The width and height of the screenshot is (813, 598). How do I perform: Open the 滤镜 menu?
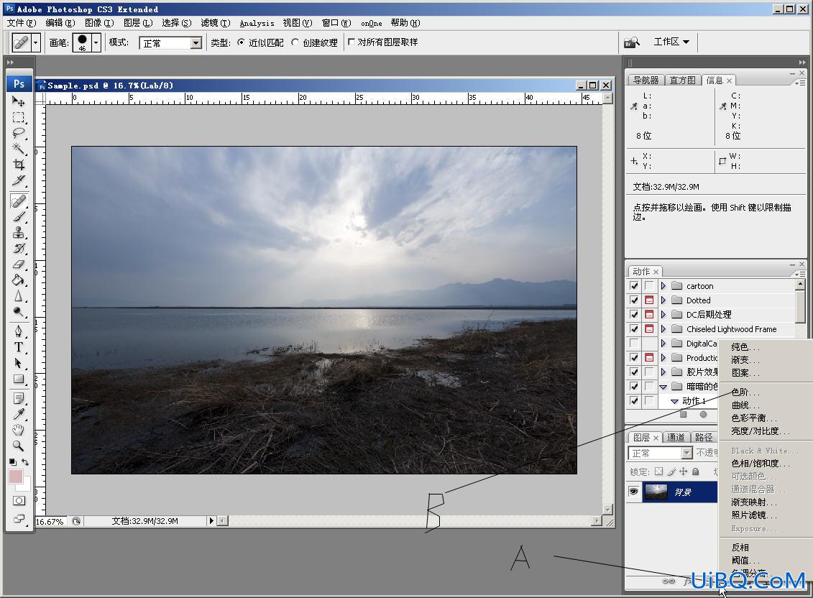point(215,23)
